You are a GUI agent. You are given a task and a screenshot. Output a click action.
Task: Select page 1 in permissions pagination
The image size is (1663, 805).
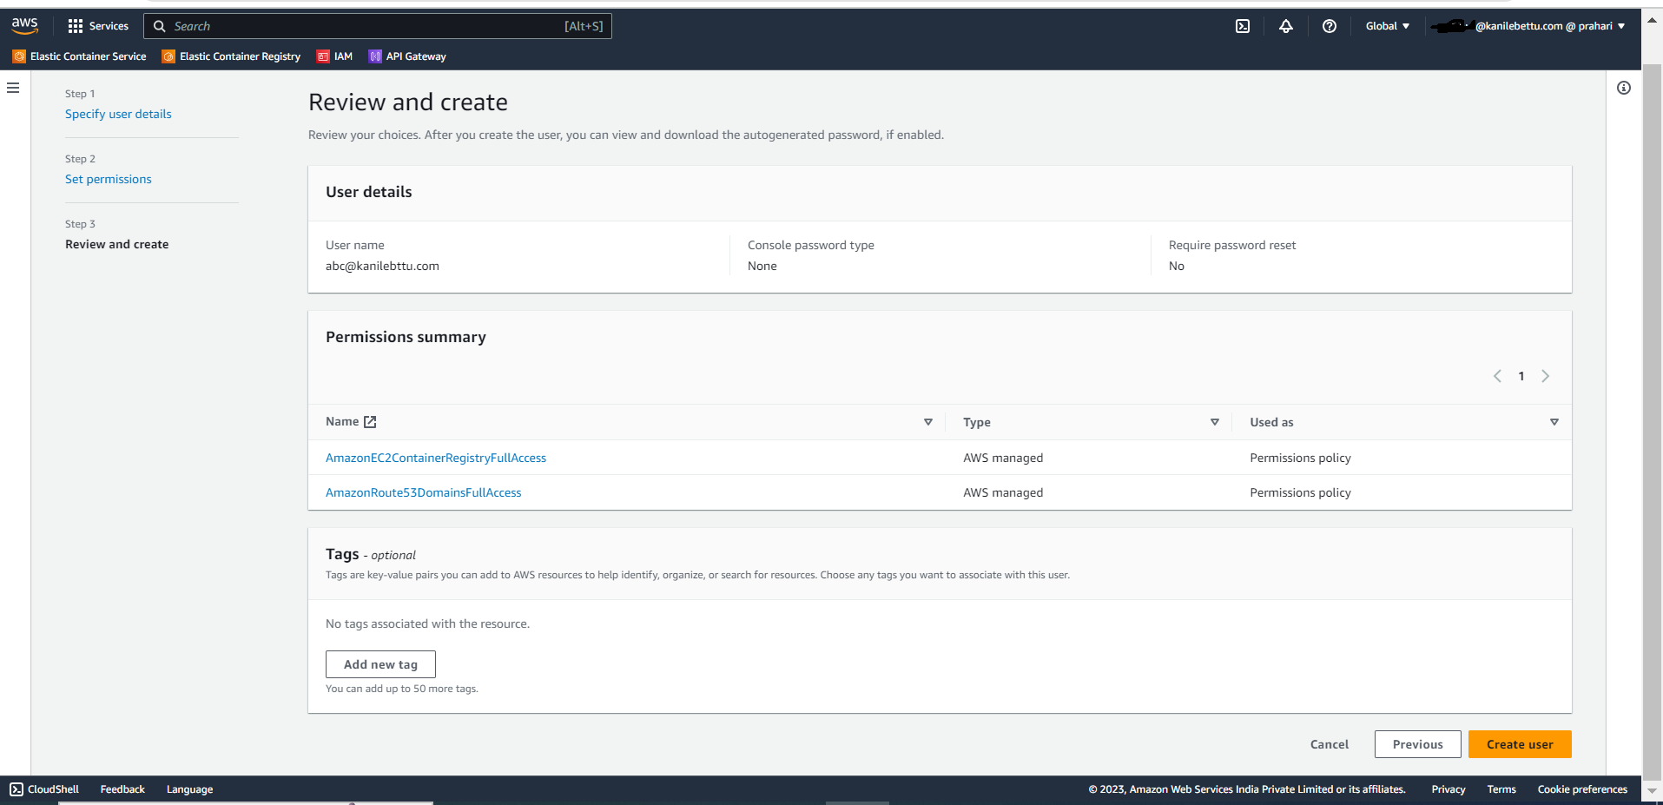pyautogui.click(x=1521, y=376)
